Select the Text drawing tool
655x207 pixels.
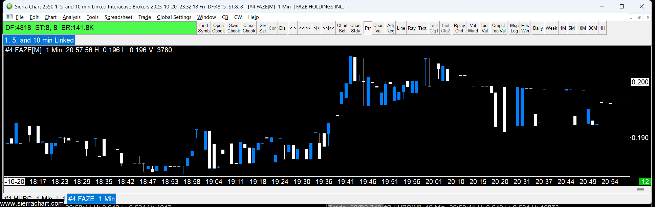[422, 28]
